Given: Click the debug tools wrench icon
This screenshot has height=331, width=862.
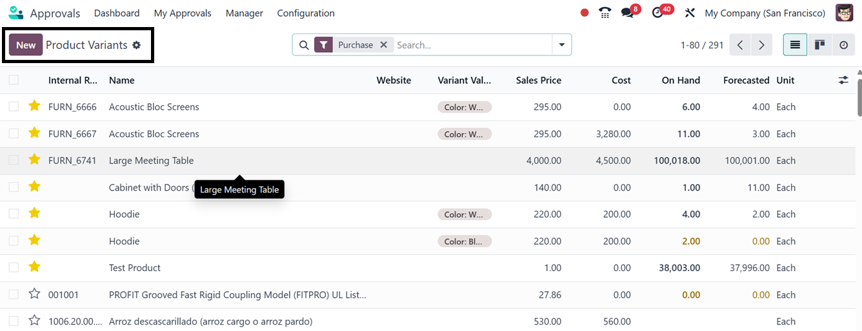Looking at the screenshot, I should tap(690, 13).
